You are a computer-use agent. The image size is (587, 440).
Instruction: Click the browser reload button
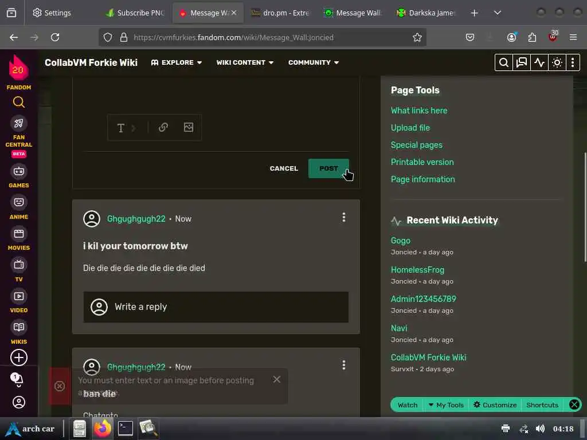[55, 37]
